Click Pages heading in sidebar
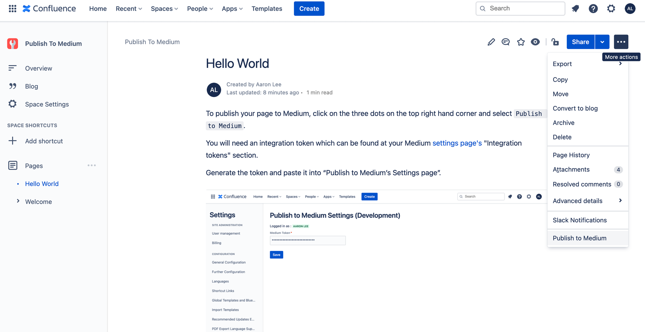This screenshot has height=332, width=645. click(x=34, y=166)
